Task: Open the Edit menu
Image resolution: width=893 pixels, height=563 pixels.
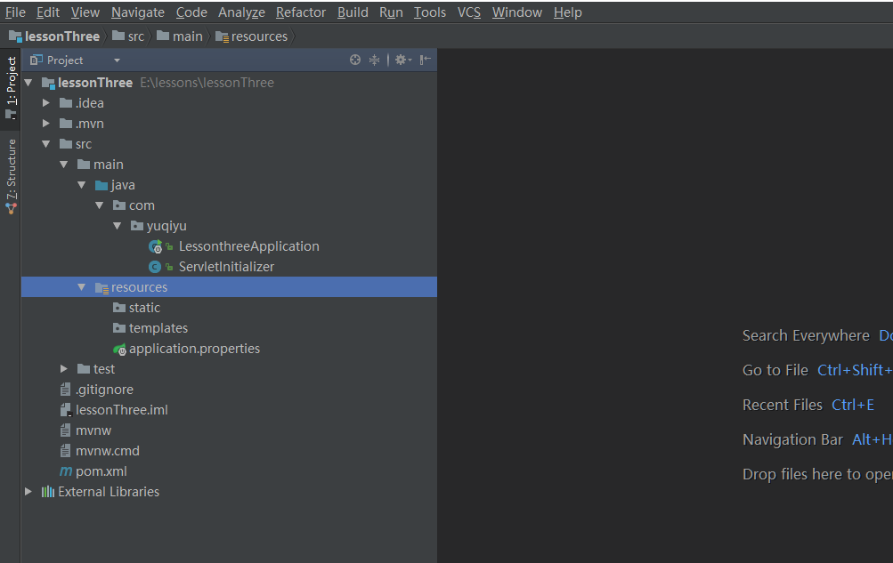Action: [48, 12]
